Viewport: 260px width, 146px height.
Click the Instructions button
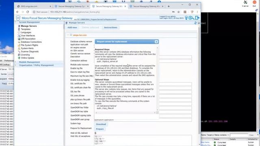110,28
